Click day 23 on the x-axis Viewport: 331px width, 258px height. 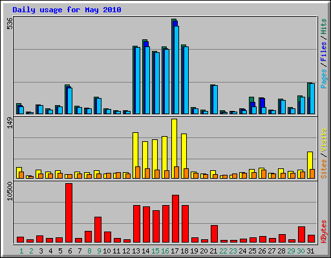tap(233, 251)
